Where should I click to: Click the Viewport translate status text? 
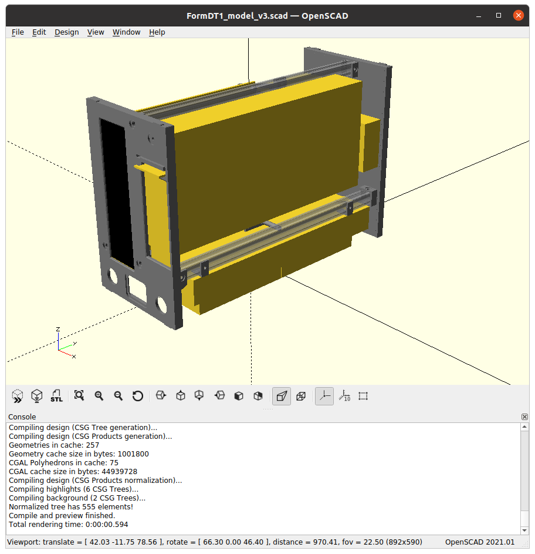tap(215, 542)
